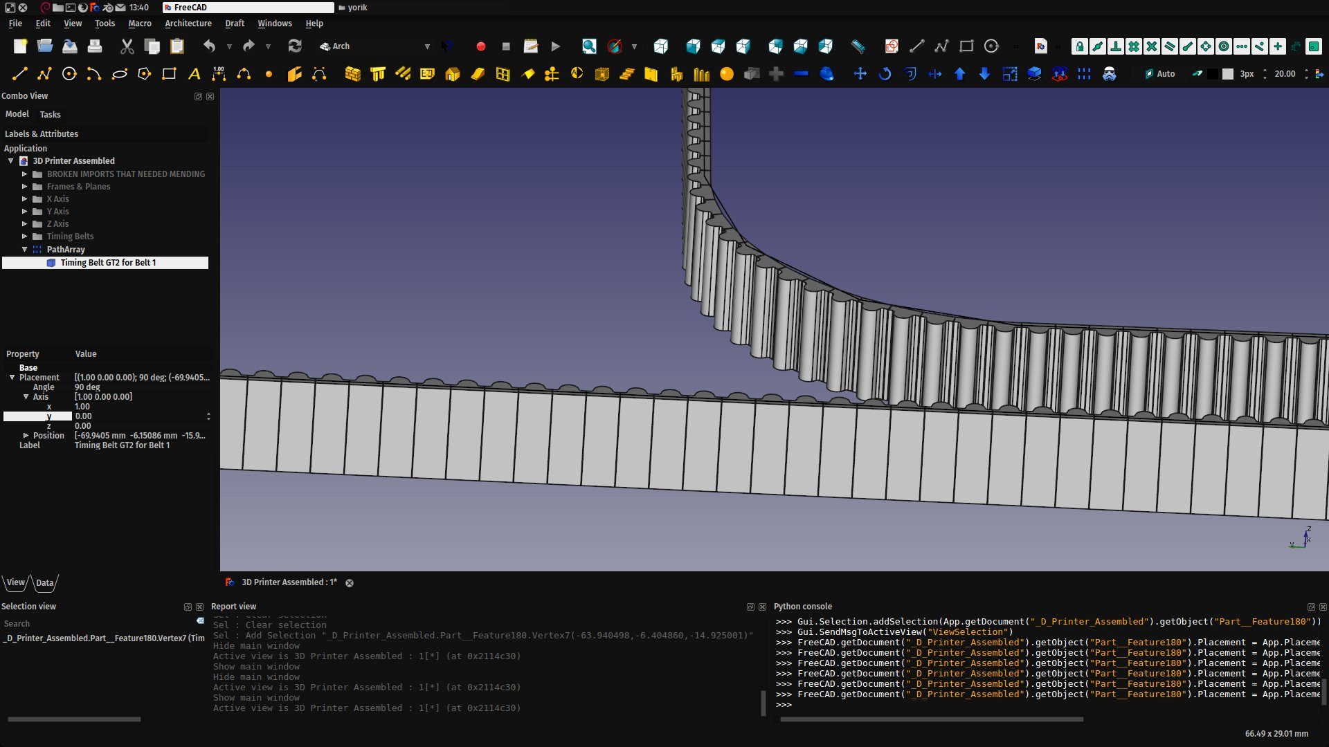
Task: Toggle the snap lock button
Action: tap(1079, 46)
